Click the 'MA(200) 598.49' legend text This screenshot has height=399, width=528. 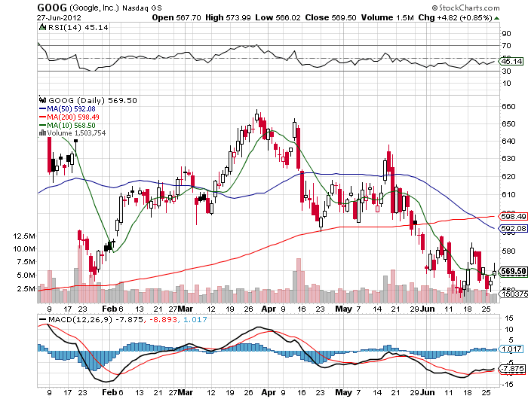point(73,117)
